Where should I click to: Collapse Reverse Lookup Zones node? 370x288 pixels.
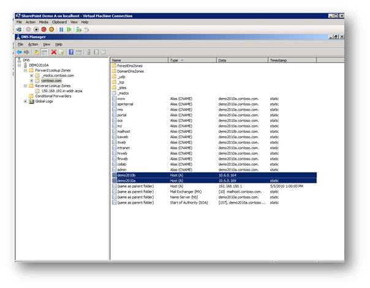tap(25, 86)
